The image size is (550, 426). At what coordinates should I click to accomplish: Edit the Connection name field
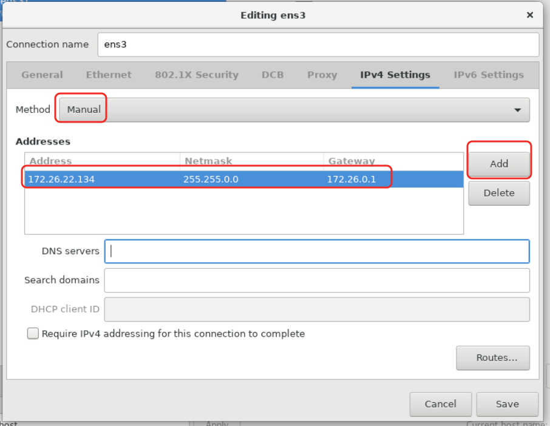pos(319,44)
